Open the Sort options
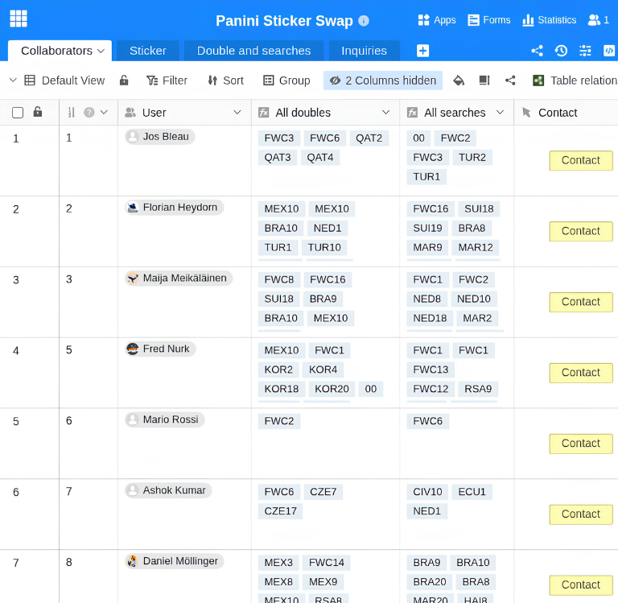The height and width of the screenshot is (603, 618). coord(226,81)
